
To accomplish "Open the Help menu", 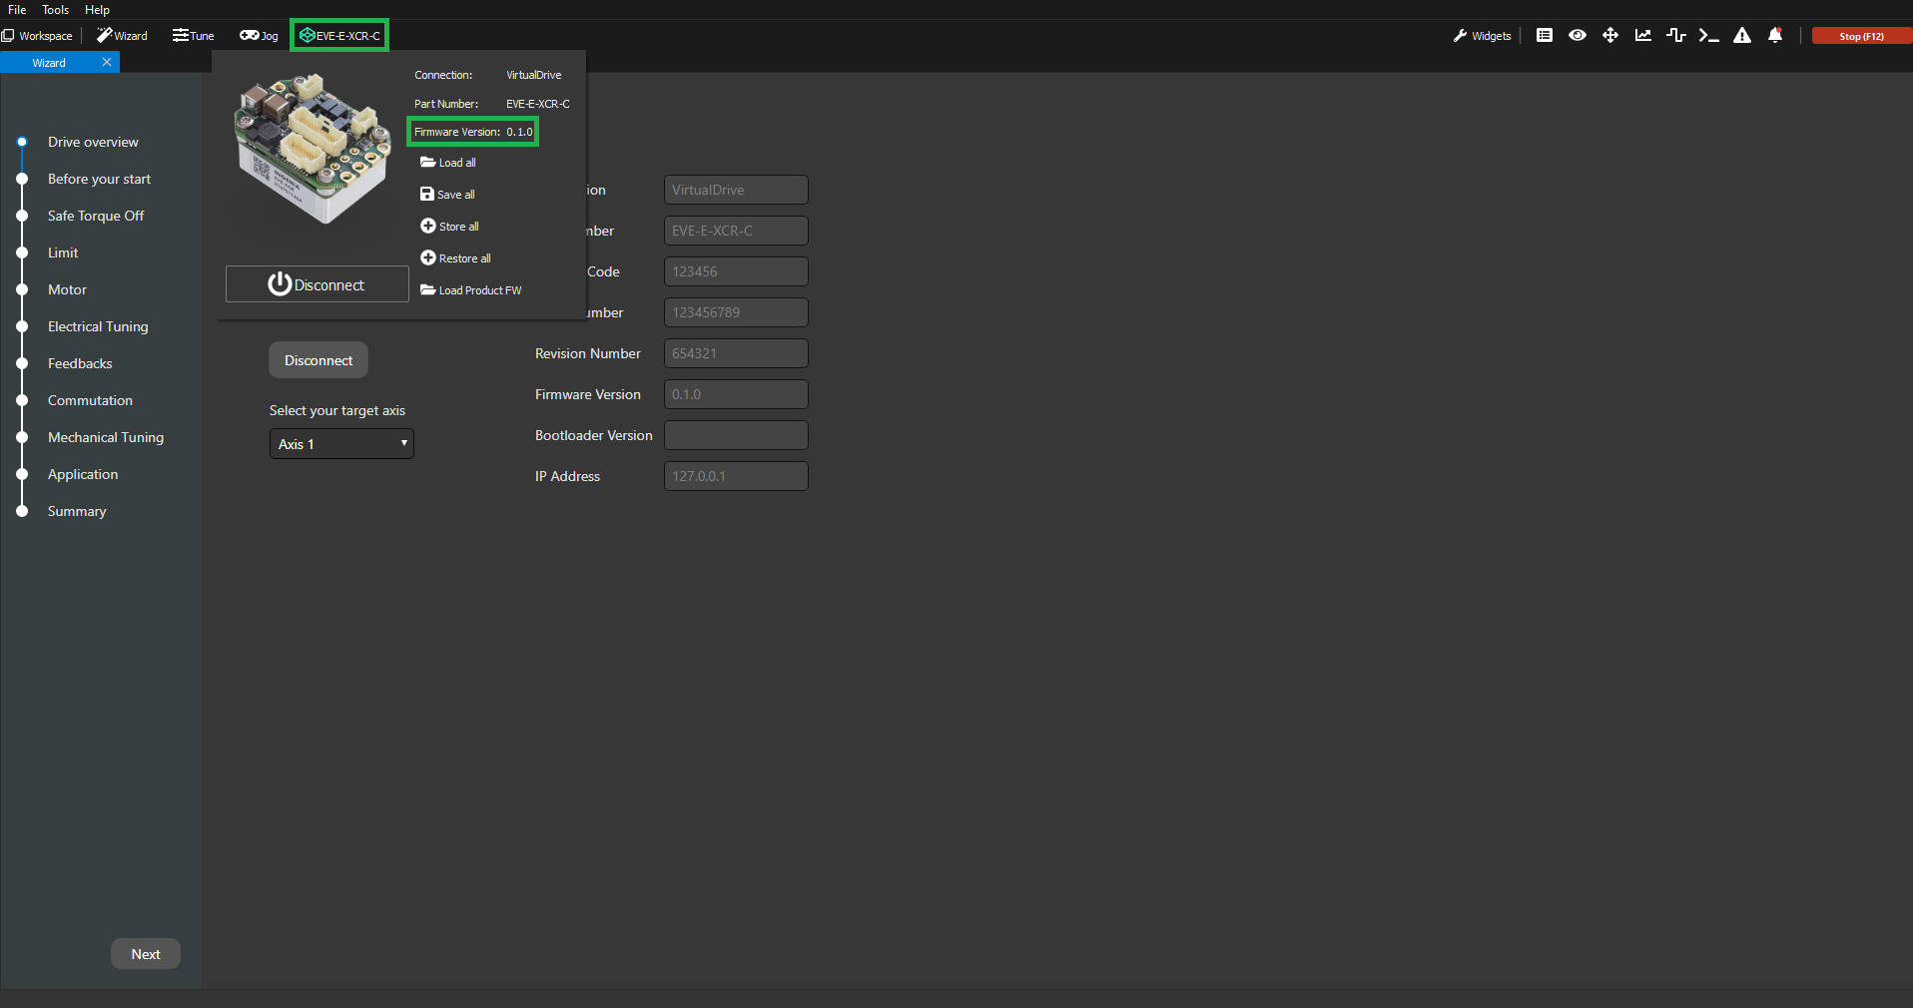I will (x=97, y=10).
